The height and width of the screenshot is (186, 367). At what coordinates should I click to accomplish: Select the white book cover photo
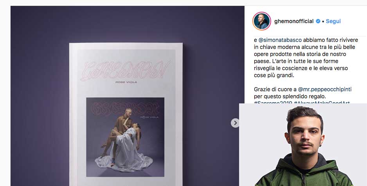tap(126, 114)
